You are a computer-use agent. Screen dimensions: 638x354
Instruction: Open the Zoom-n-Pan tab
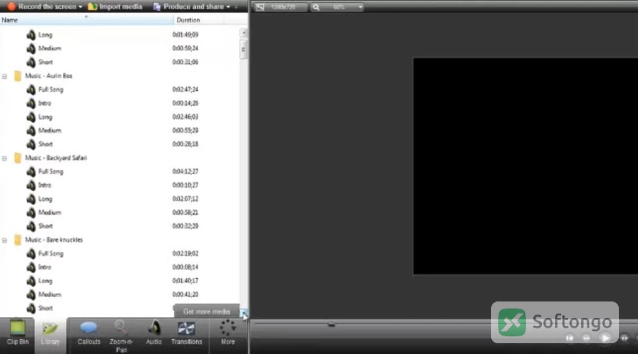121,336
